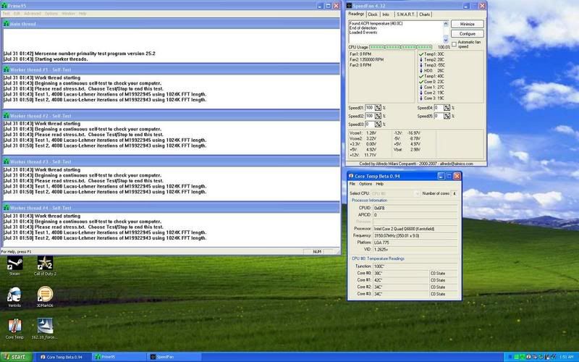The height and width of the screenshot is (362, 579).
Task: Click the Speed01 value input field
Action: coord(369,107)
